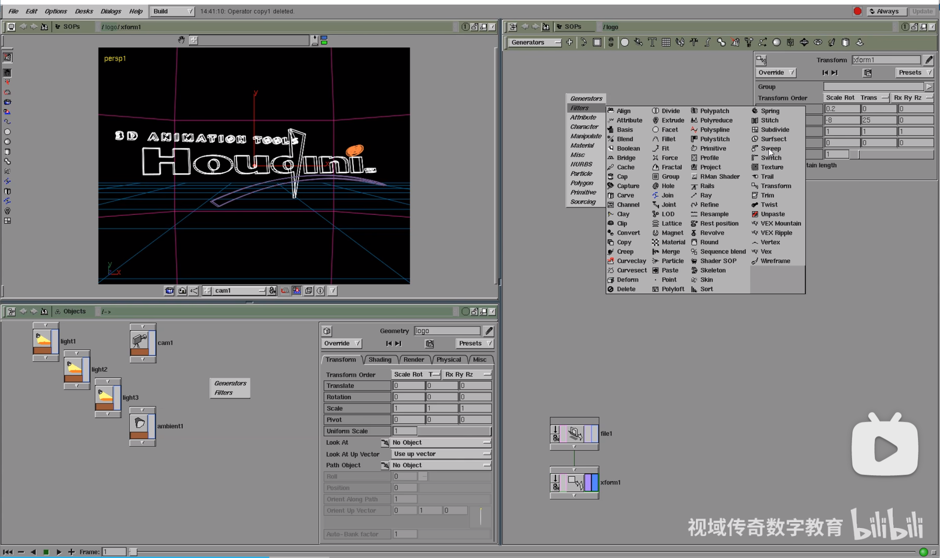The height and width of the screenshot is (558, 940).
Task: Click the light1 object node icon
Action: click(43, 339)
